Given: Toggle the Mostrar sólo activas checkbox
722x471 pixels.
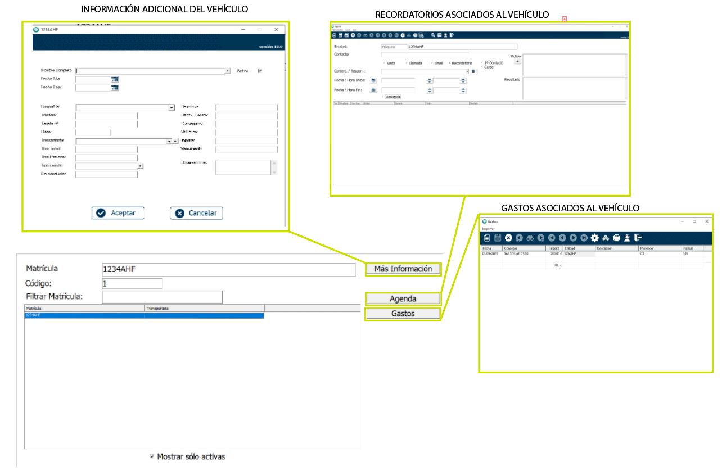Looking at the screenshot, I should 152,456.
